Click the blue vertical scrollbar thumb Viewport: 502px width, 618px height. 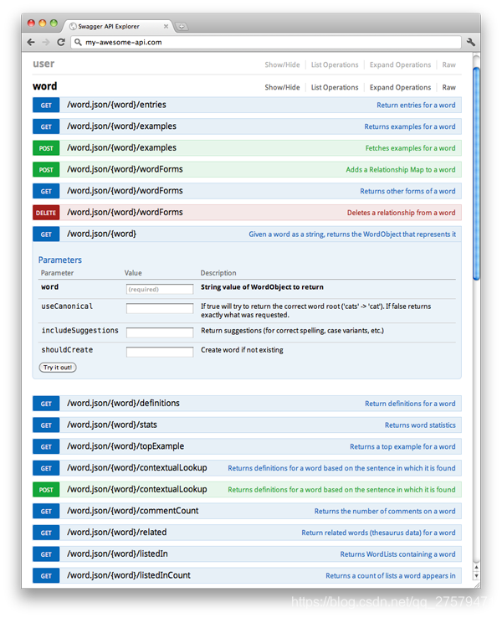coord(476,173)
